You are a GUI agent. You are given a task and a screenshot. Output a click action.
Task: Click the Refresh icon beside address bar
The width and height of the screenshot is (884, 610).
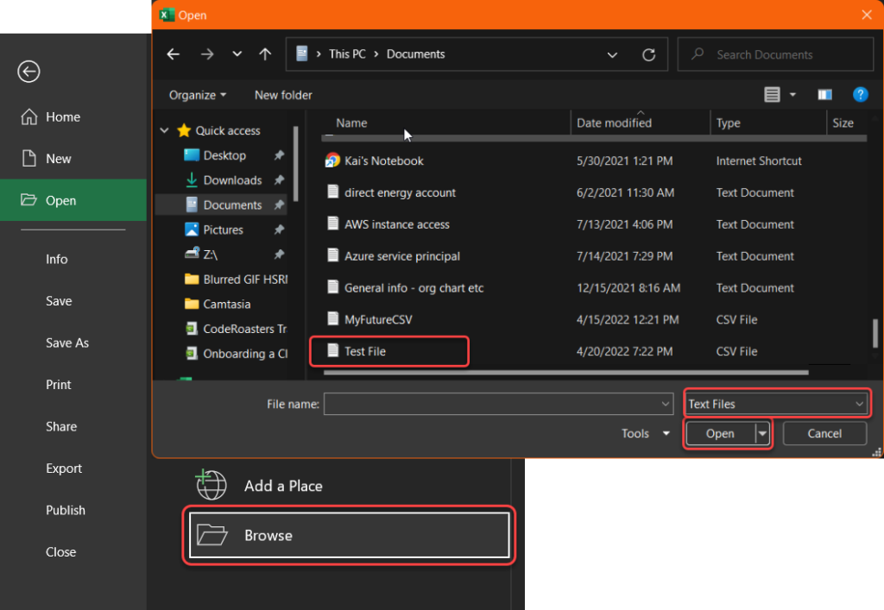(649, 54)
